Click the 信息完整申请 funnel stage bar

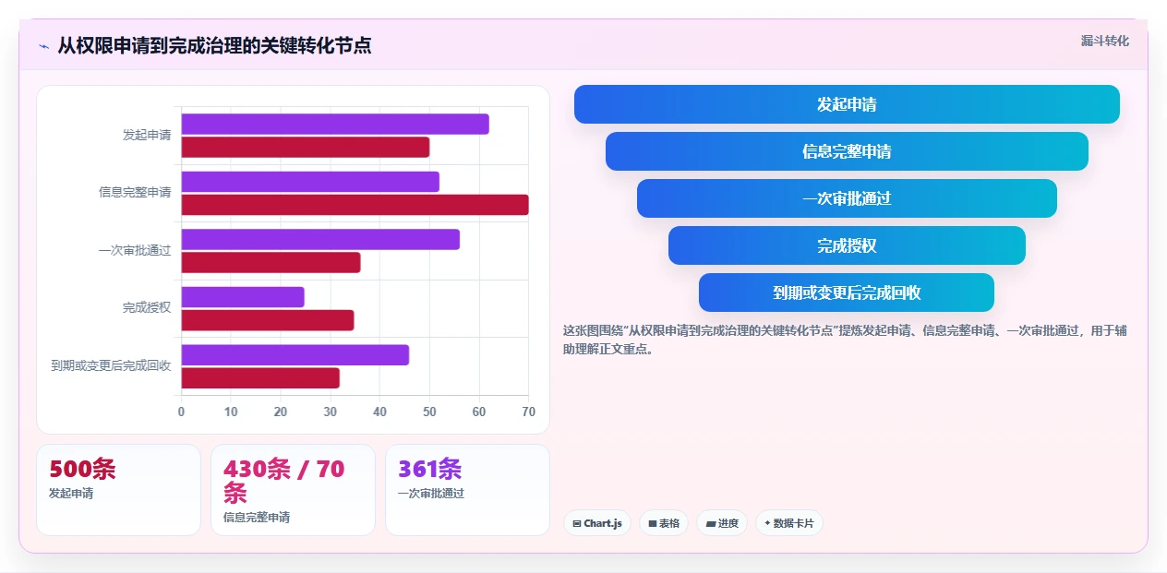[x=847, y=151]
